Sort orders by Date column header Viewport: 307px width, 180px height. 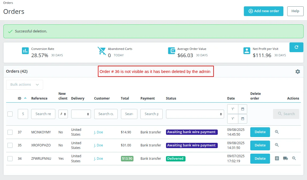(x=231, y=98)
